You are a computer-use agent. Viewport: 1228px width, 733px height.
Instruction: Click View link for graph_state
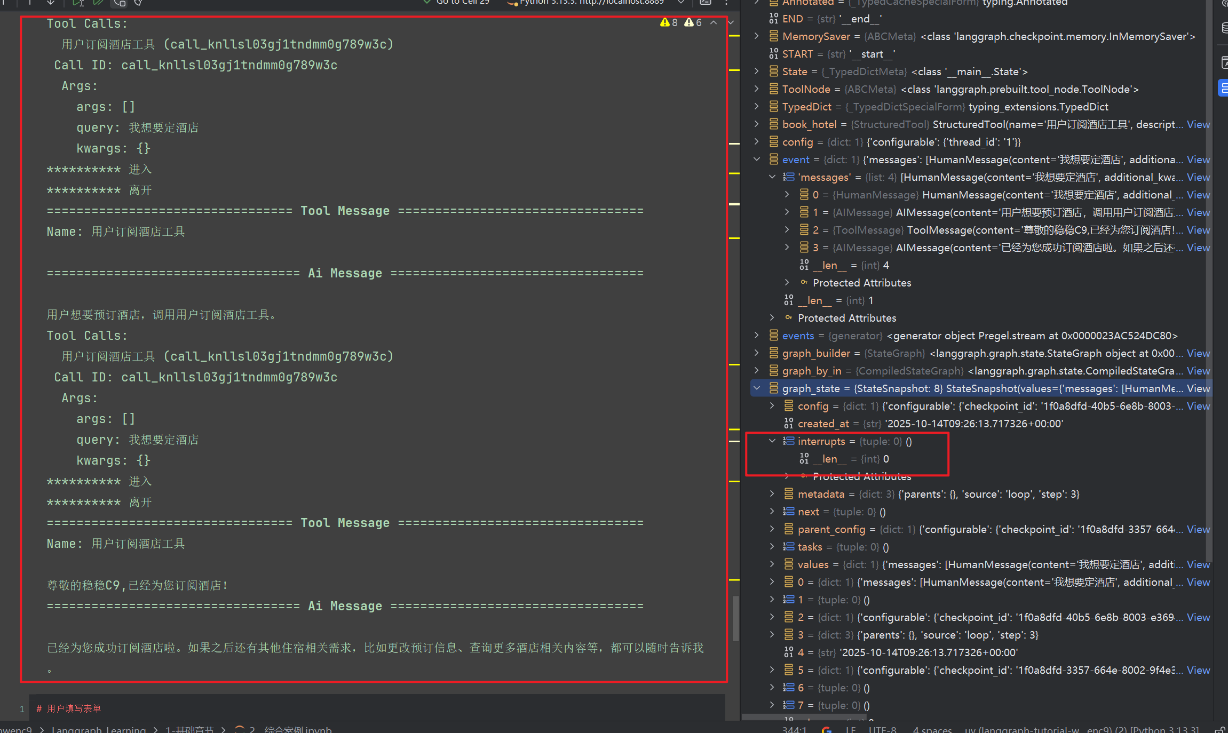point(1198,388)
